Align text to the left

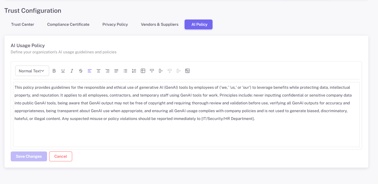(x=90, y=71)
